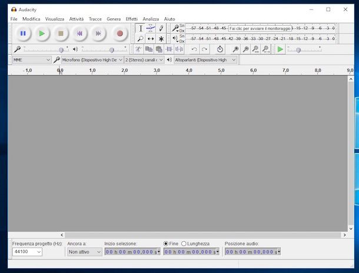
Task: Click the playback meter speaker icon
Action: (x=175, y=38)
